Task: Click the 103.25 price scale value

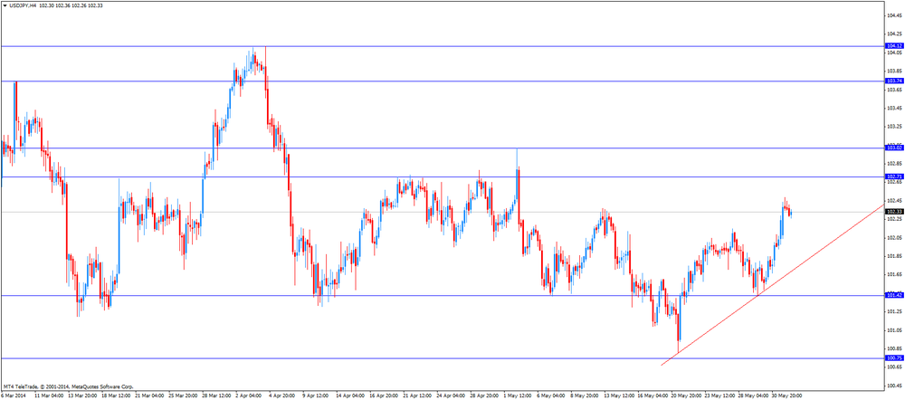Action: (x=894, y=127)
